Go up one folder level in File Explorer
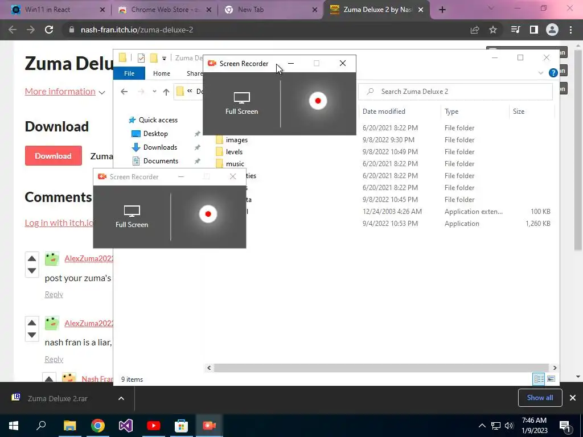Image resolution: width=583 pixels, height=437 pixels. 166,92
